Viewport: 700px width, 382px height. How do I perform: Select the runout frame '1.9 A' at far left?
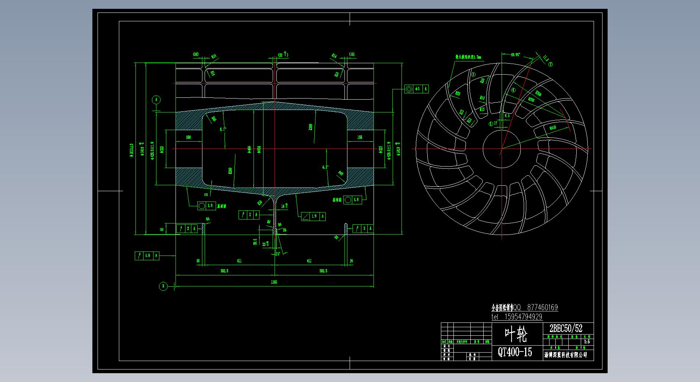[147, 256]
